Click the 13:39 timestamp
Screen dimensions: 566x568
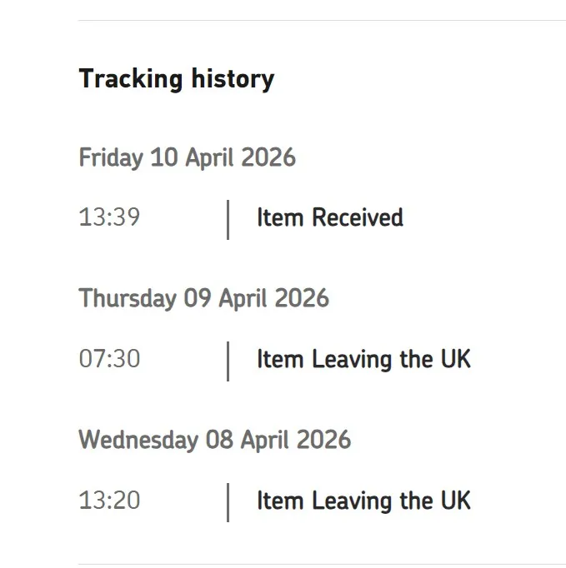point(109,218)
